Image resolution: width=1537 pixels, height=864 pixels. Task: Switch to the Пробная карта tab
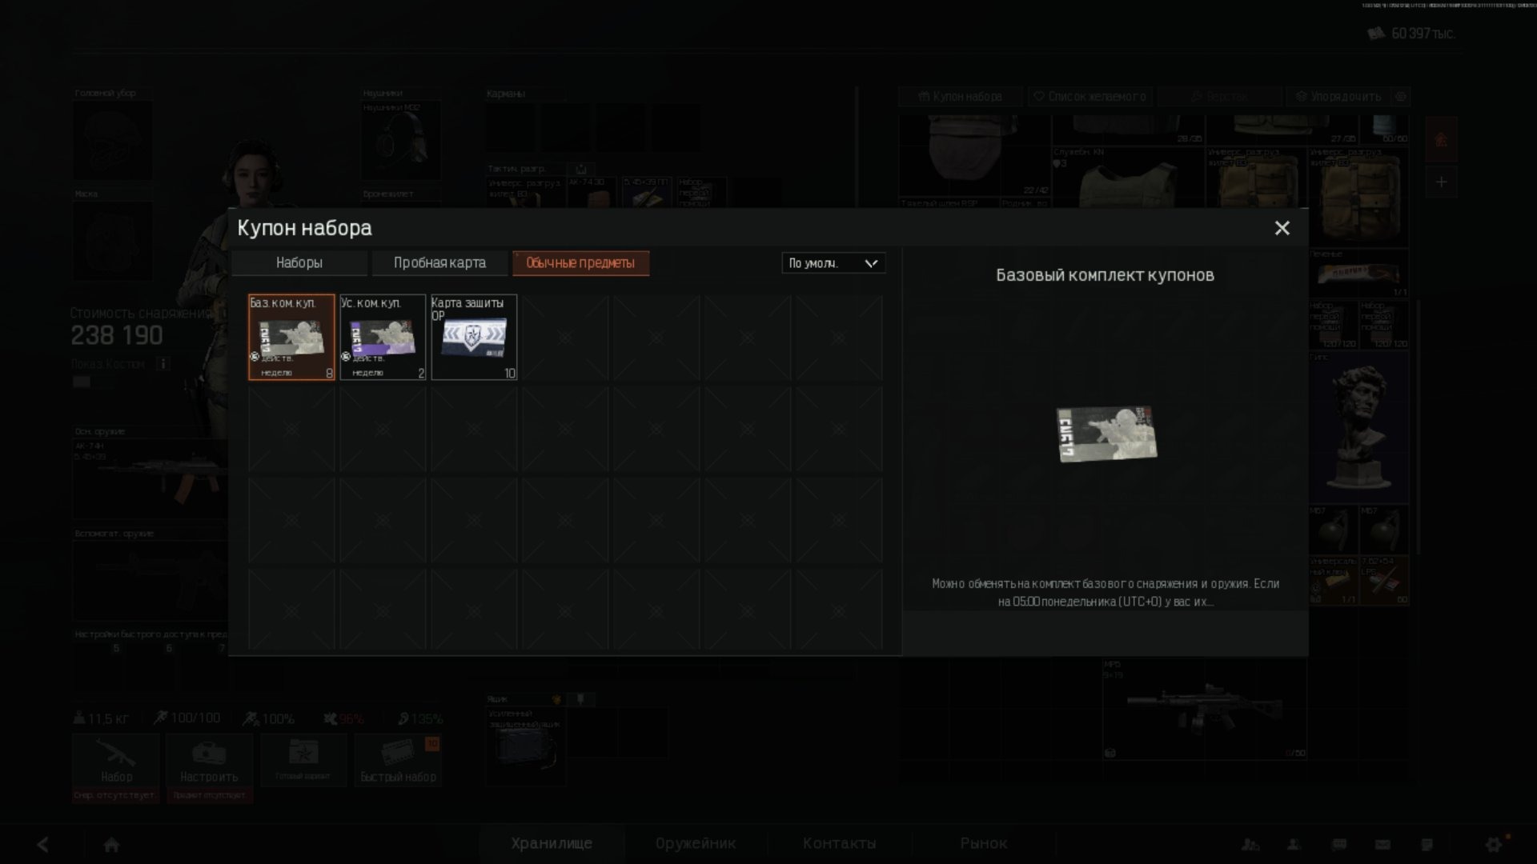[439, 263]
